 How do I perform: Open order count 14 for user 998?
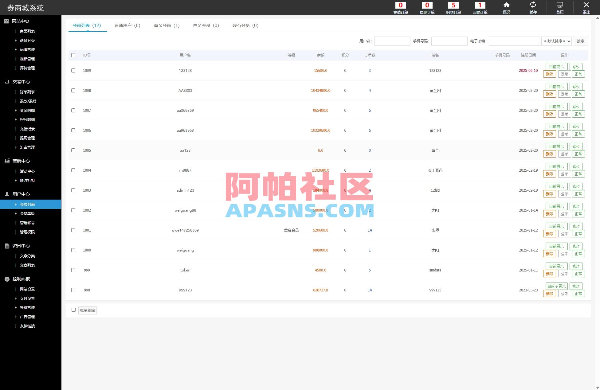pos(370,290)
